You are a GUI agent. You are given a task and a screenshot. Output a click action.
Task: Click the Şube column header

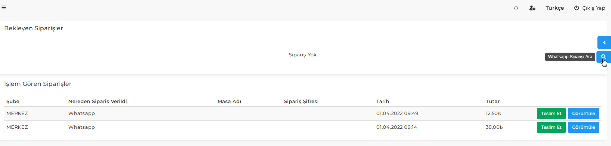13,101
